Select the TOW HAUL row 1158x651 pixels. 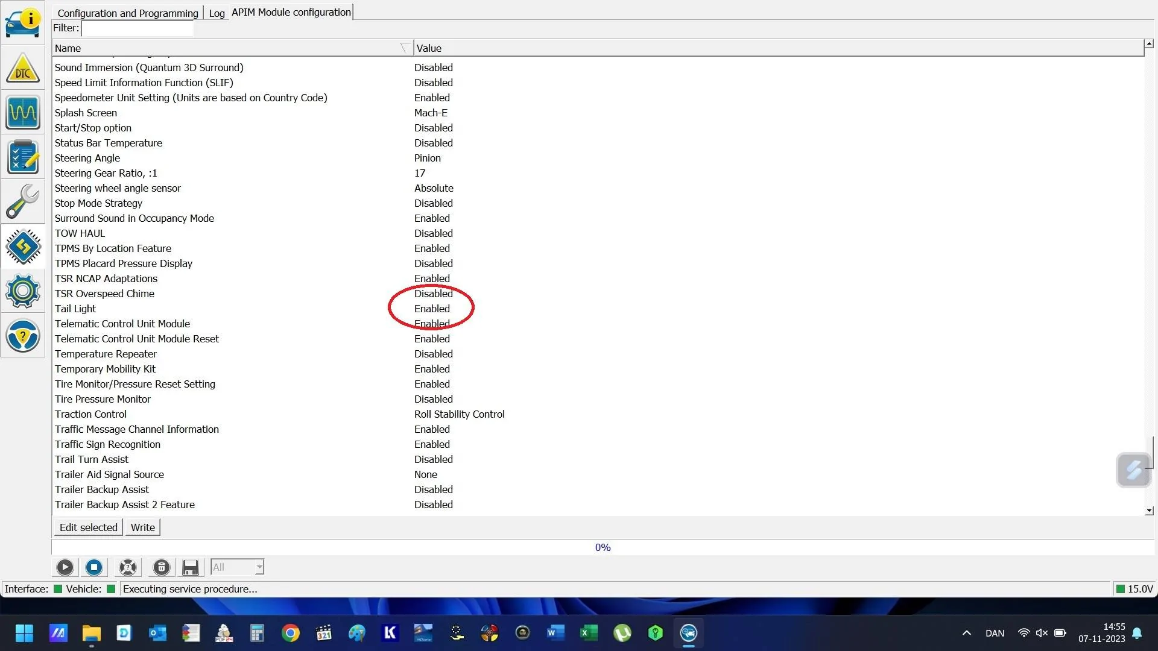598,233
